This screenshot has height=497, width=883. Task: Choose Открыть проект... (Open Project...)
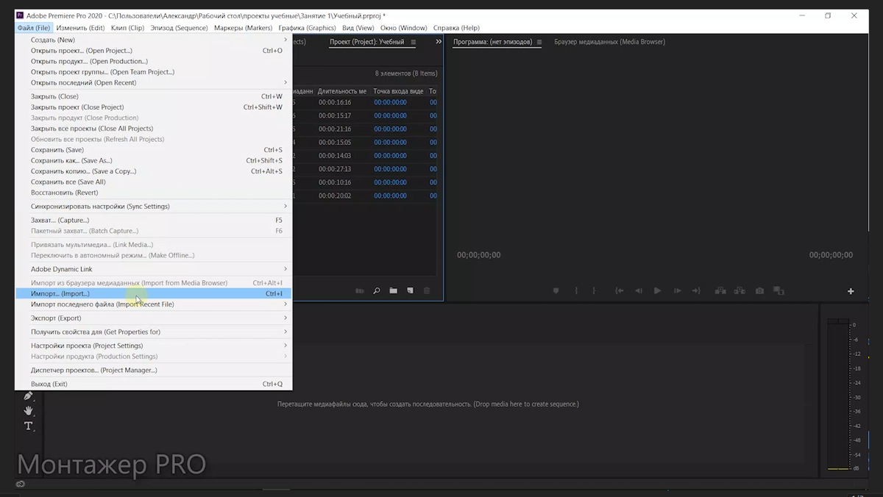point(153,51)
